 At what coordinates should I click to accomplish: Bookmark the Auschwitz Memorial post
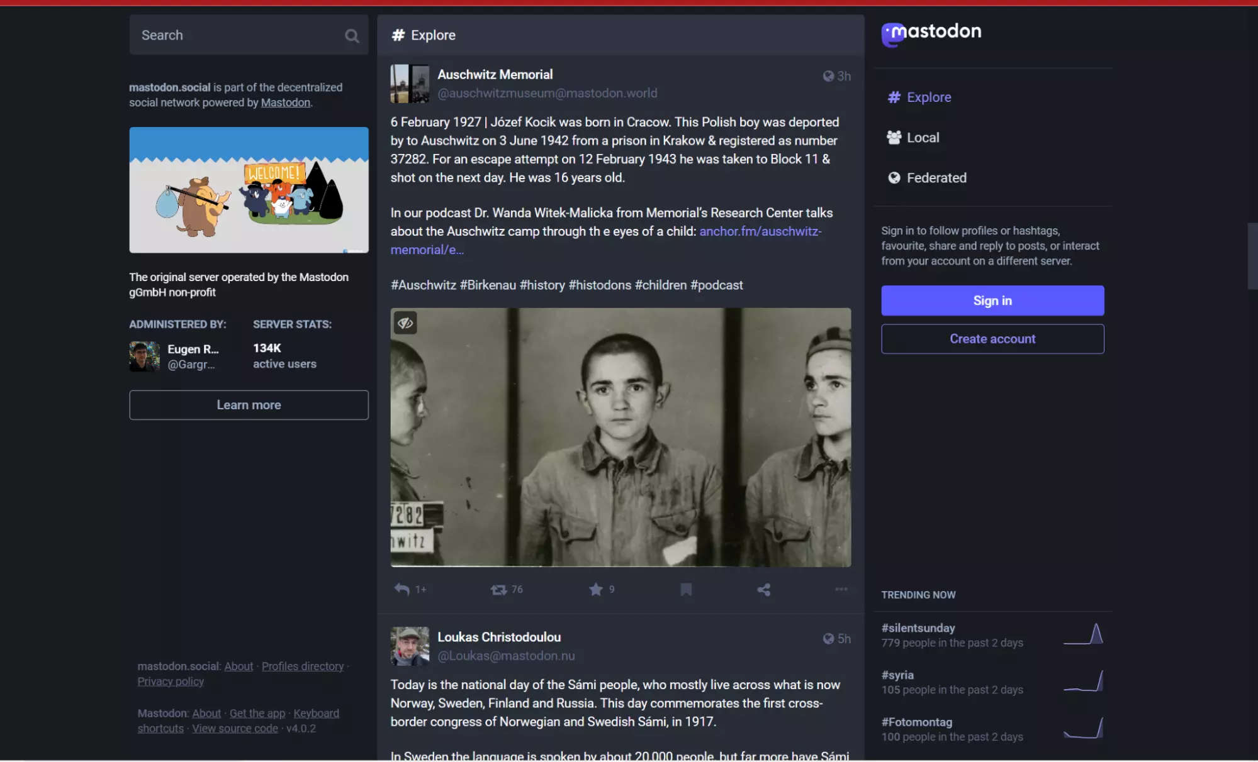(686, 589)
